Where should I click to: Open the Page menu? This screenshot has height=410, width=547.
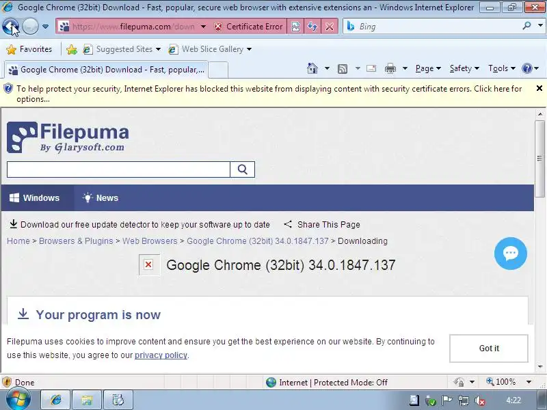[428, 68]
